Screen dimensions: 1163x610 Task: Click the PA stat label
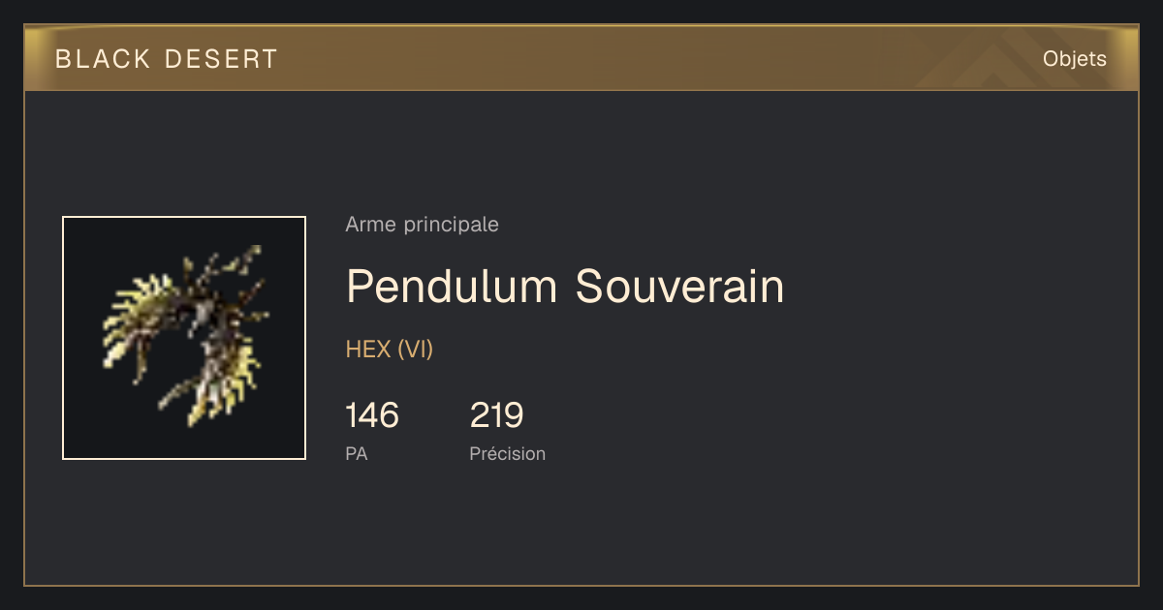[356, 453]
